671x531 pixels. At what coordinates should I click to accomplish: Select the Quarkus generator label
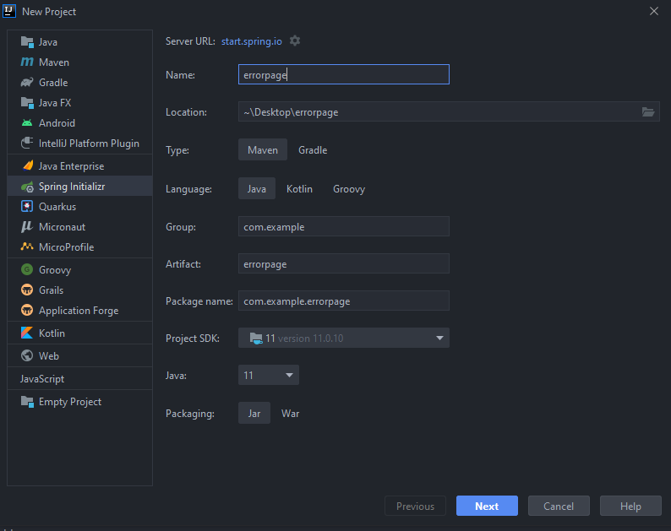tap(57, 207)
